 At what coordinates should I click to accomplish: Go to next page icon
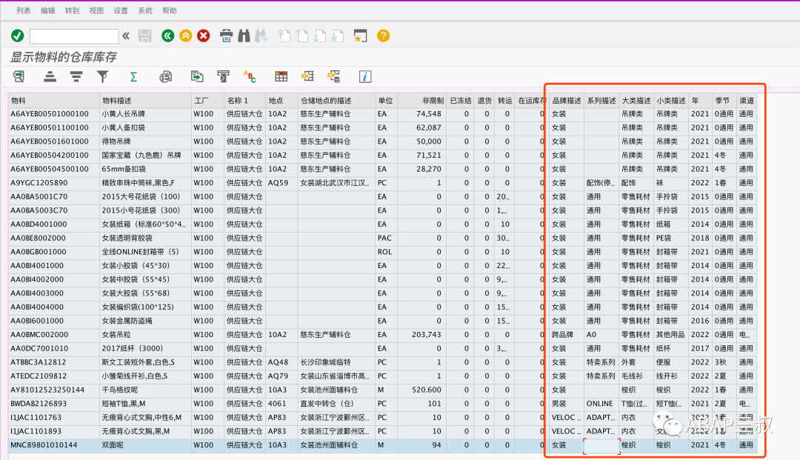coord(320,36)
